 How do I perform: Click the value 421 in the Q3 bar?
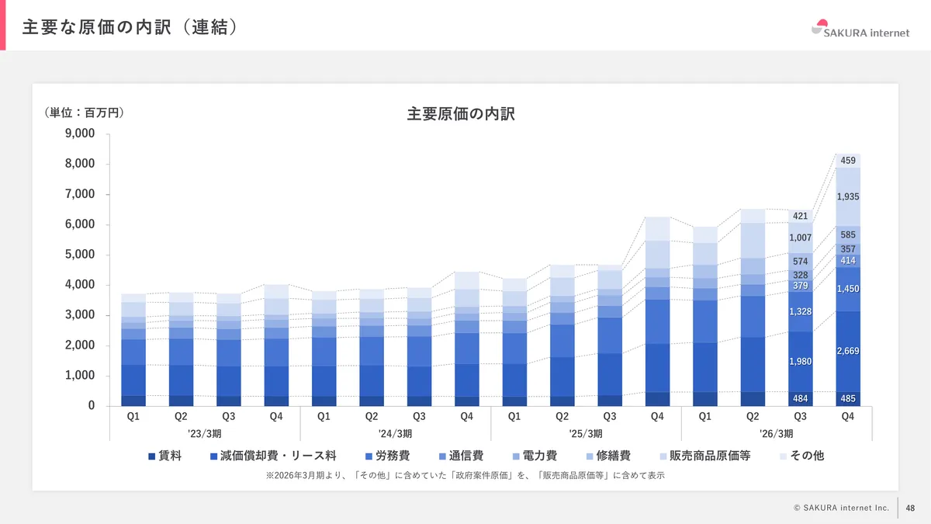click(801, 216)
